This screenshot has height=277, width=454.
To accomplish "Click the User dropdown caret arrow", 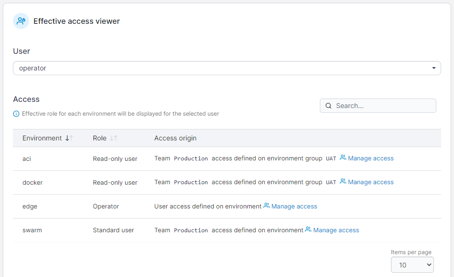I will point(433,68).
